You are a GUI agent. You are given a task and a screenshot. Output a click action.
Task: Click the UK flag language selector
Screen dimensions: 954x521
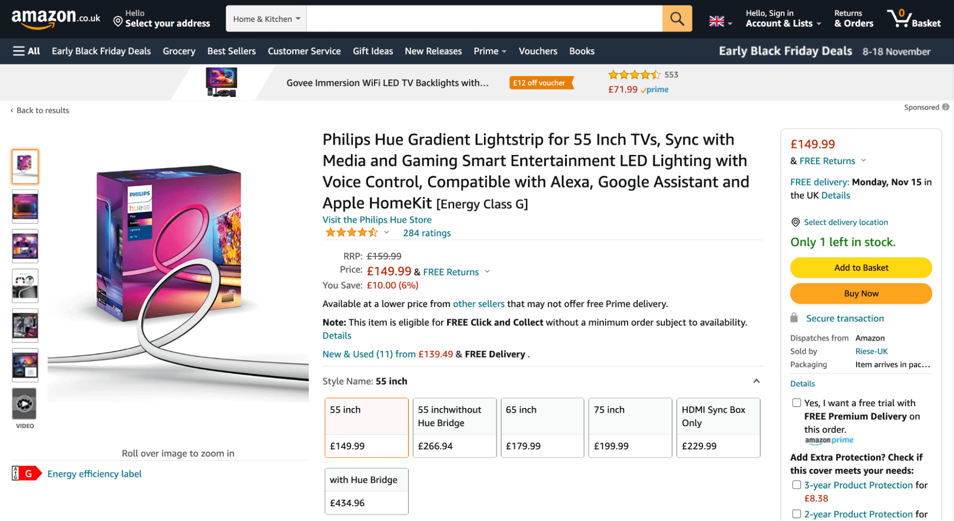tap(720, 21)
